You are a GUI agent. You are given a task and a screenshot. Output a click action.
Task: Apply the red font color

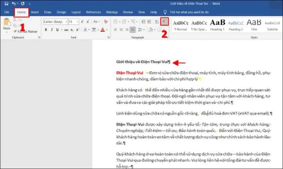coord(103,30)
